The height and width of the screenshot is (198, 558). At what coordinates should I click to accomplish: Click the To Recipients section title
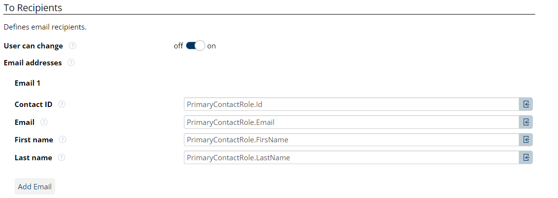coord(33,8)
